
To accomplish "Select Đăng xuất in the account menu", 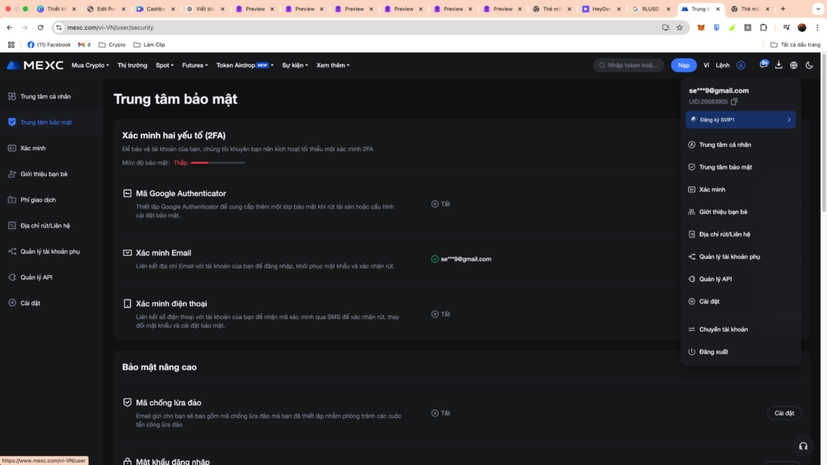I will coord(713,352).
